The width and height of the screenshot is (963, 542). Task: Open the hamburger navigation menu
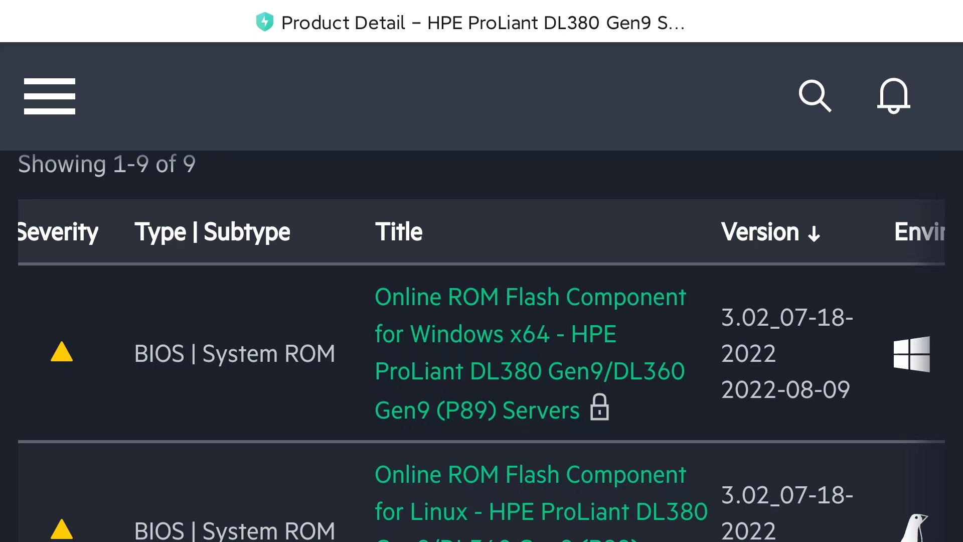tap(50, 96)
